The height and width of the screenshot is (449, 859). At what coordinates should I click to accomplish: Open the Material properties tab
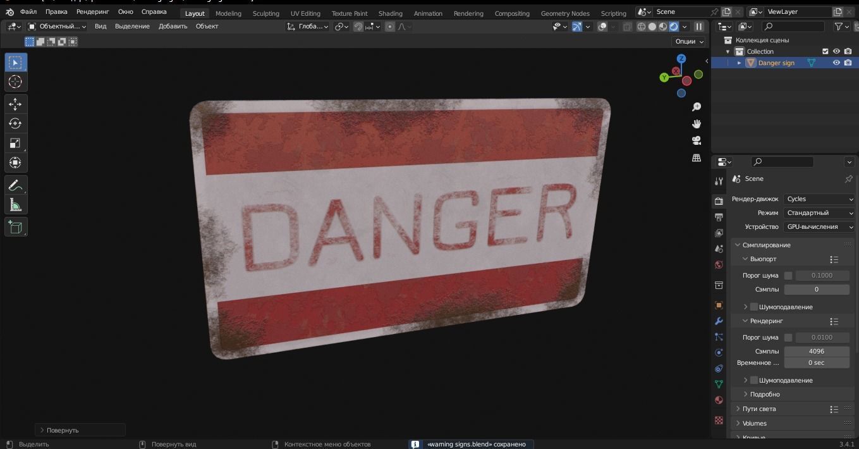(719, 400)
